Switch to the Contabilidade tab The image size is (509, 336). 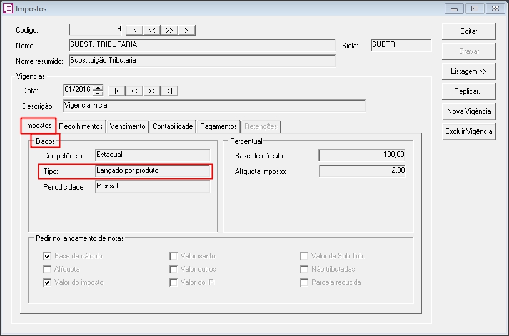coord(173,126)
